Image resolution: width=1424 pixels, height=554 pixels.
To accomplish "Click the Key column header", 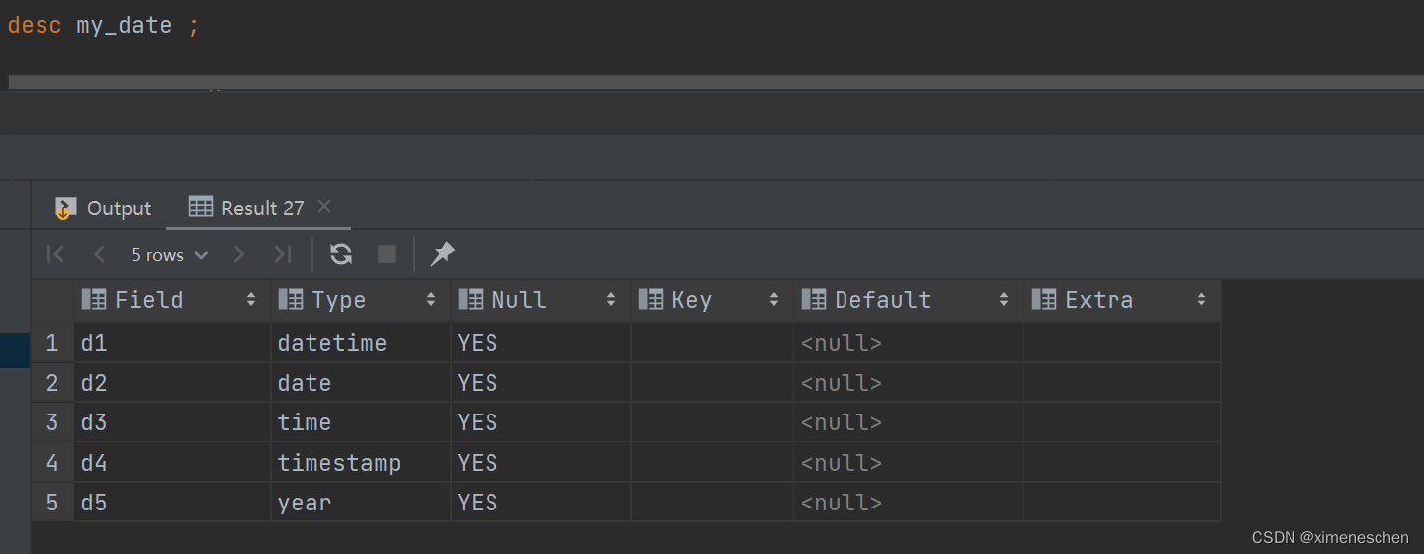I will pos(691,300).
